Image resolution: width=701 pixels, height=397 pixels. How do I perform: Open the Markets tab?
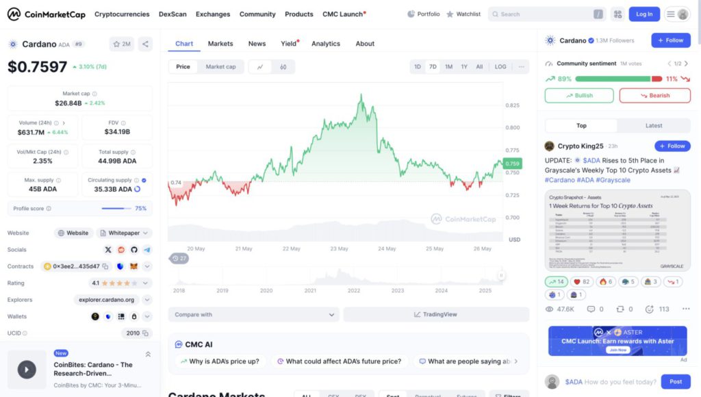220,44
